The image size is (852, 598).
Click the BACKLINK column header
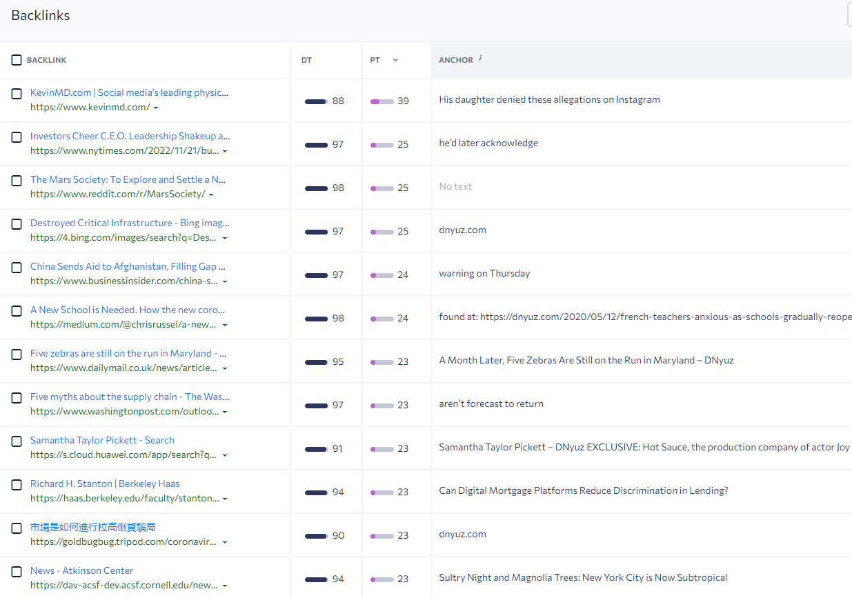47,60
